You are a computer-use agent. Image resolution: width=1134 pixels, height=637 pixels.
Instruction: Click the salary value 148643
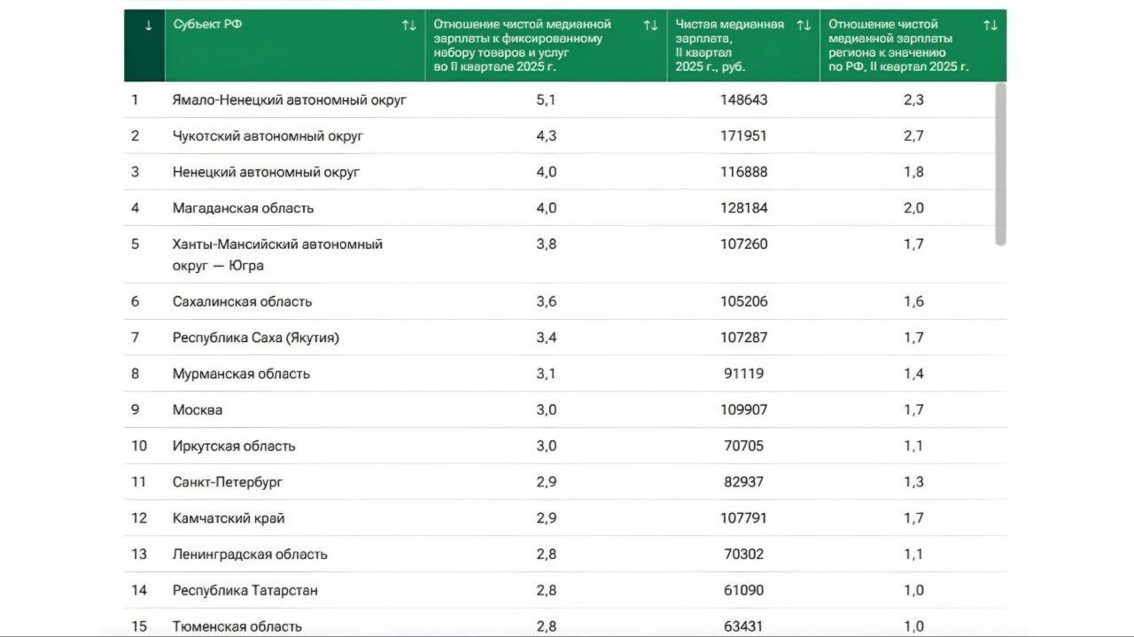(743, 100)
